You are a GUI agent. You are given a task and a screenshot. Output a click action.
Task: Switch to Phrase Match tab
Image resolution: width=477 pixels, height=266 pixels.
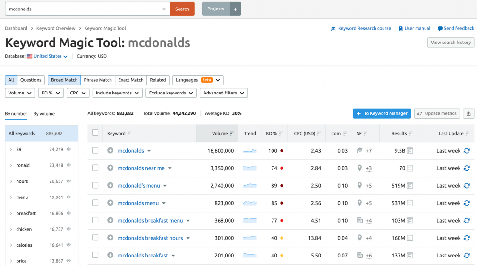98,80
